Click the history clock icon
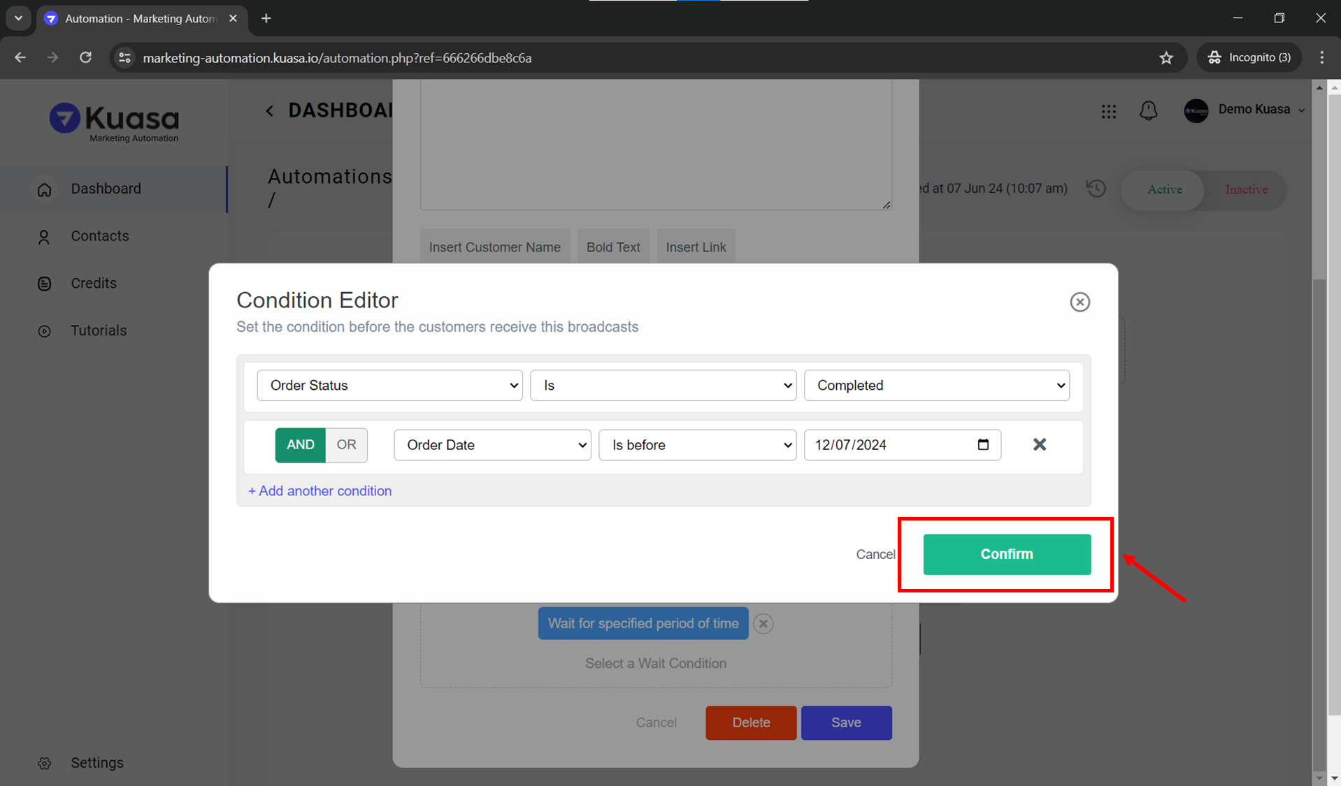 click(1096, 189)
